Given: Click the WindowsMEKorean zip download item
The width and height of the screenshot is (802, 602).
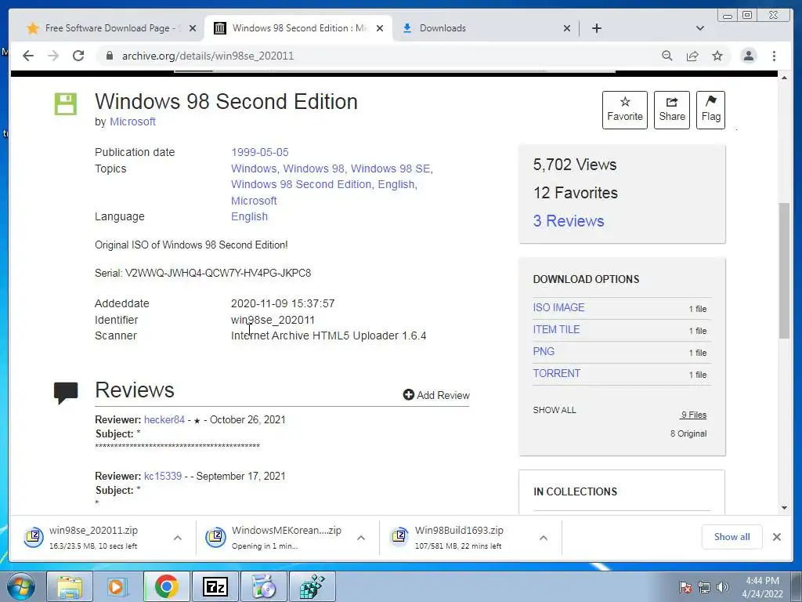Looking at the screenshot, I should [287, 538].
